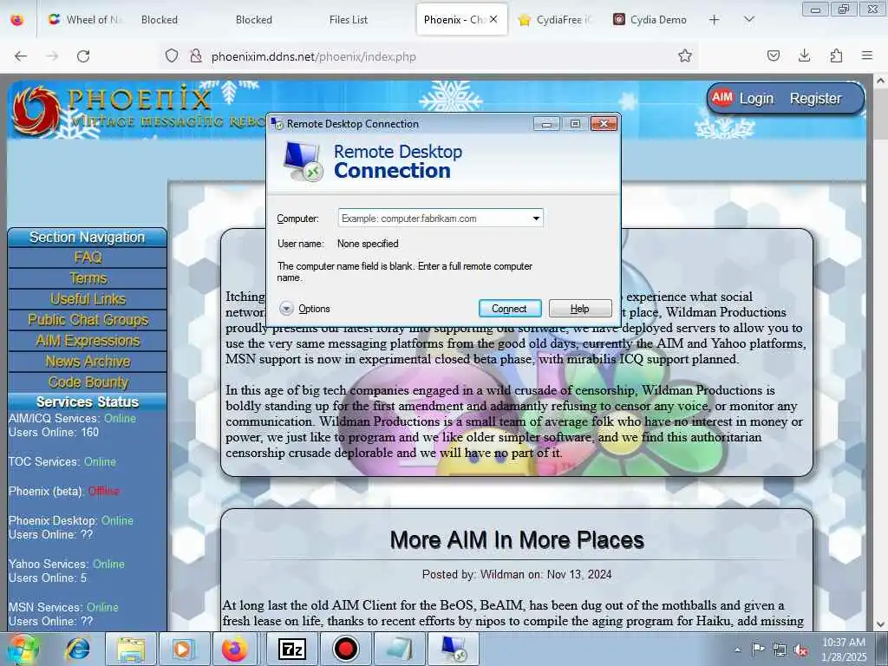Click the Remote Desktop taskbar icon

[x=453, y=649]
